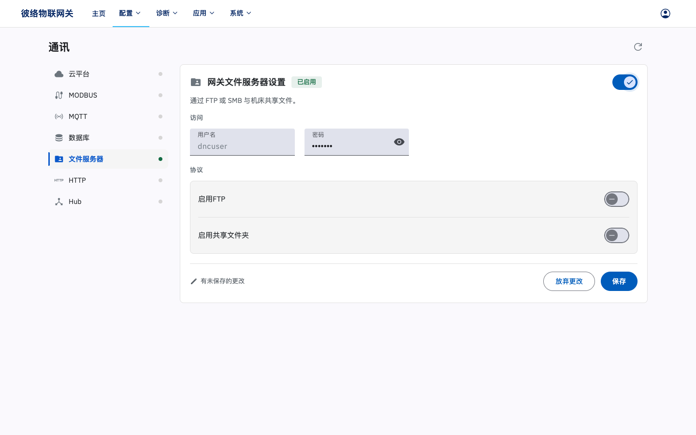This screenshot has height=435, width=696.
Task: Expand the 系统 dropdown menu
Action: (241, 14)
